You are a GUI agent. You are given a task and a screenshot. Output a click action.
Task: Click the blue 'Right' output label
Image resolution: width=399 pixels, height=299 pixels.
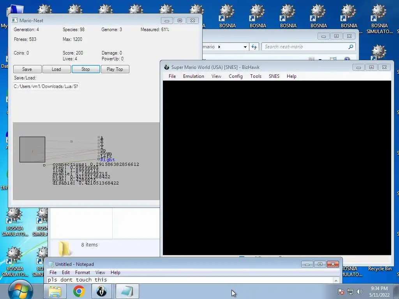[x=108, y=160]
